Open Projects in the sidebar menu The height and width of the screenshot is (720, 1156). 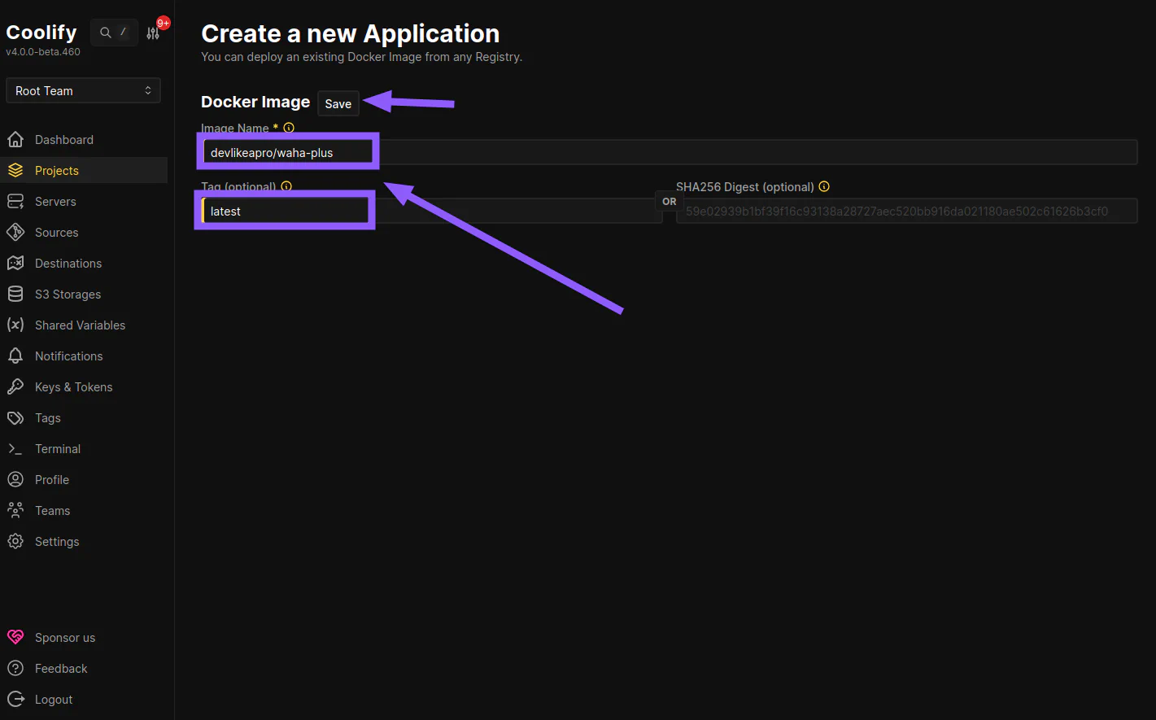coord(57,171)
